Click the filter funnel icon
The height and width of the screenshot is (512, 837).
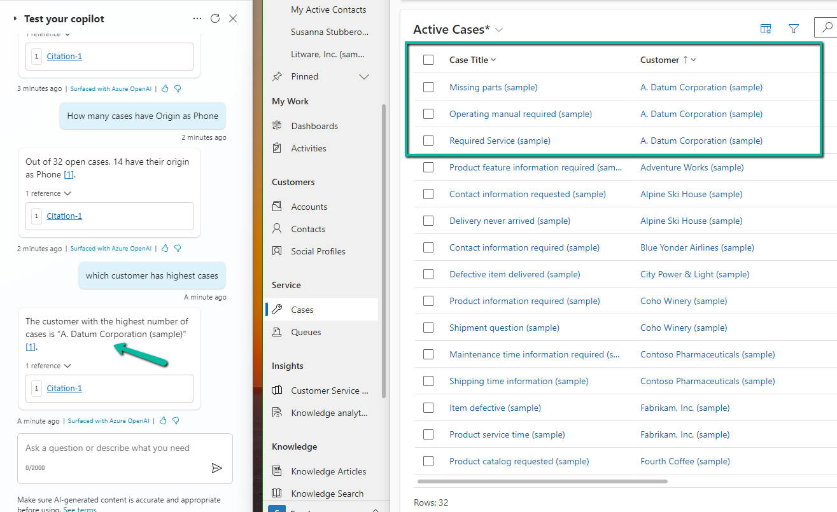coord(794,29)
